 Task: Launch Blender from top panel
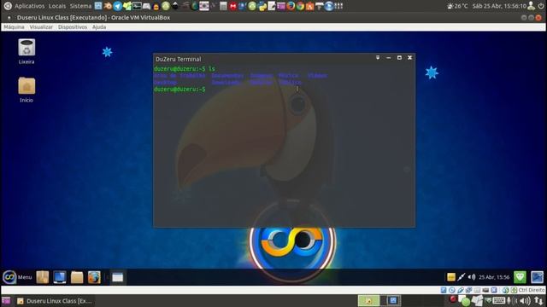(x=109, y=6)
